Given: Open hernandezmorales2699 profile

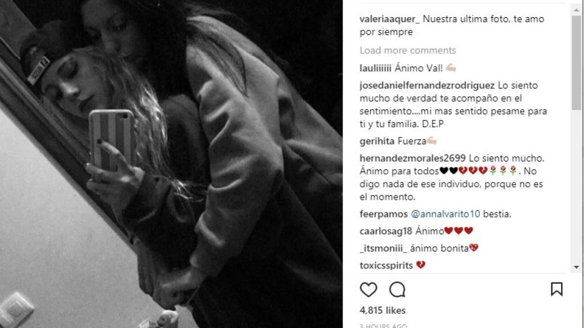Looking at the screenshot, I should (x=413, y=158).
